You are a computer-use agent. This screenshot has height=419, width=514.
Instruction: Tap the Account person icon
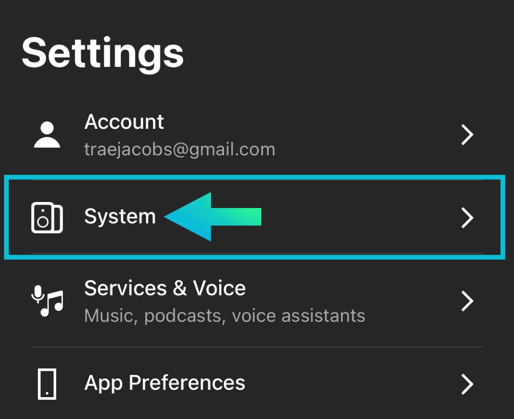point(47,135)
